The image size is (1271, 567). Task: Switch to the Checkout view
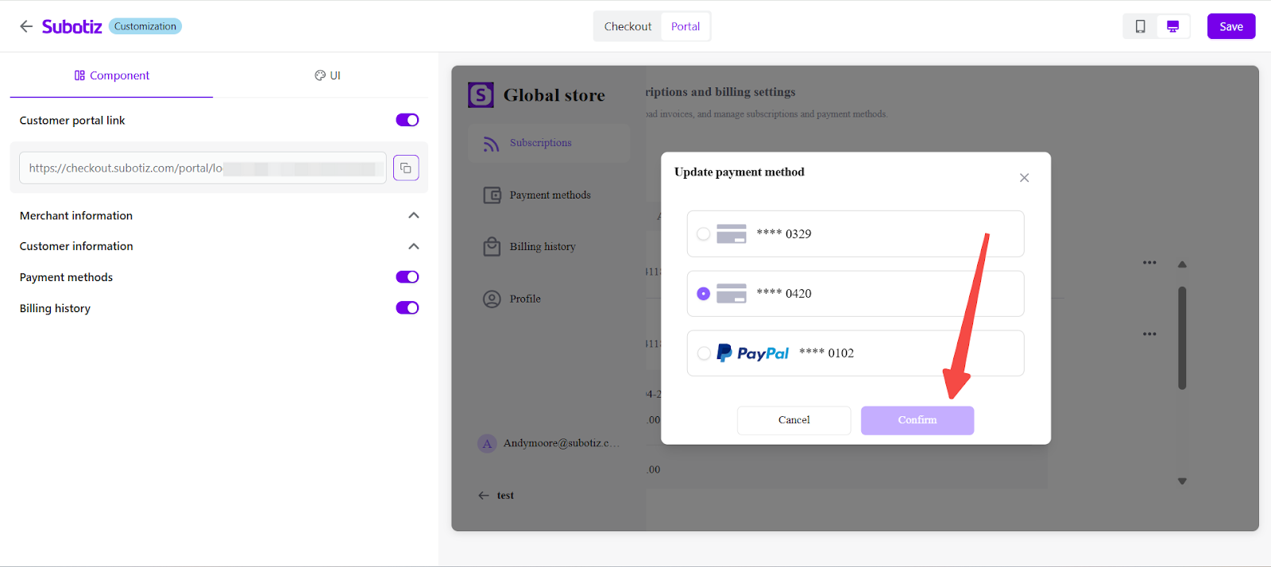click(628, 26)
